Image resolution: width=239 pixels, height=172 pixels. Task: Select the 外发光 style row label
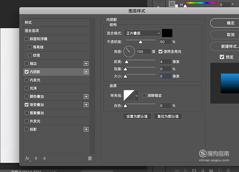tap(35, 121)
